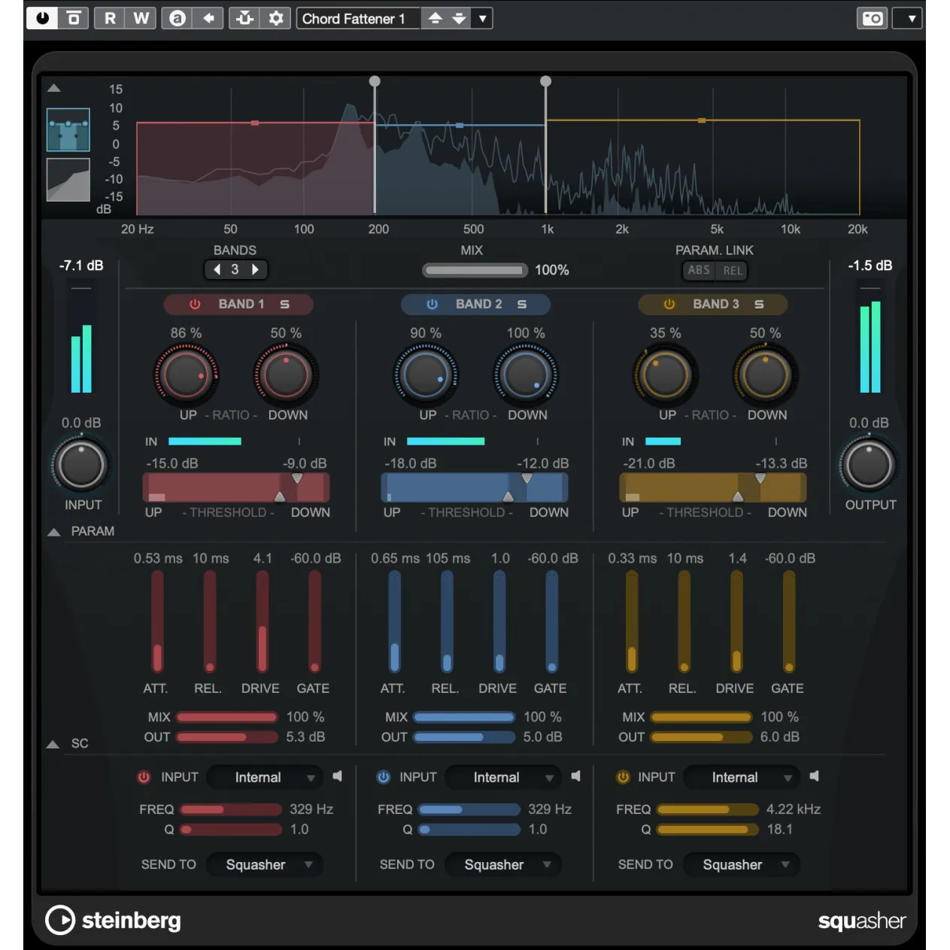The image size is (950, 950).
Task: Select ABS parameter link mode
Action: 699,270
